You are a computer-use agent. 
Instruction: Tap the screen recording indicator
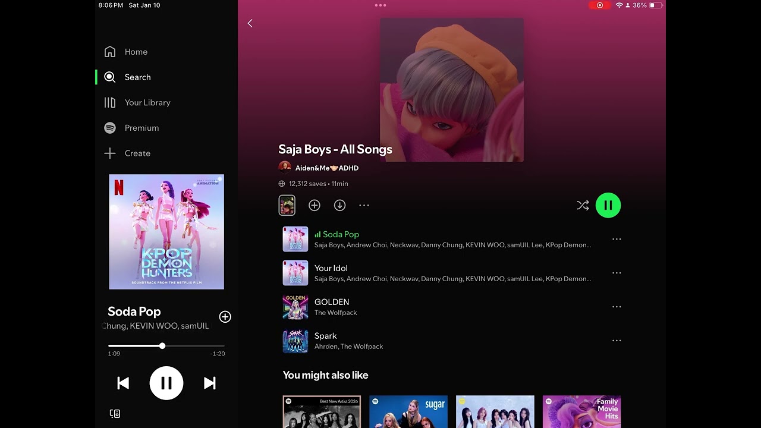600,5
